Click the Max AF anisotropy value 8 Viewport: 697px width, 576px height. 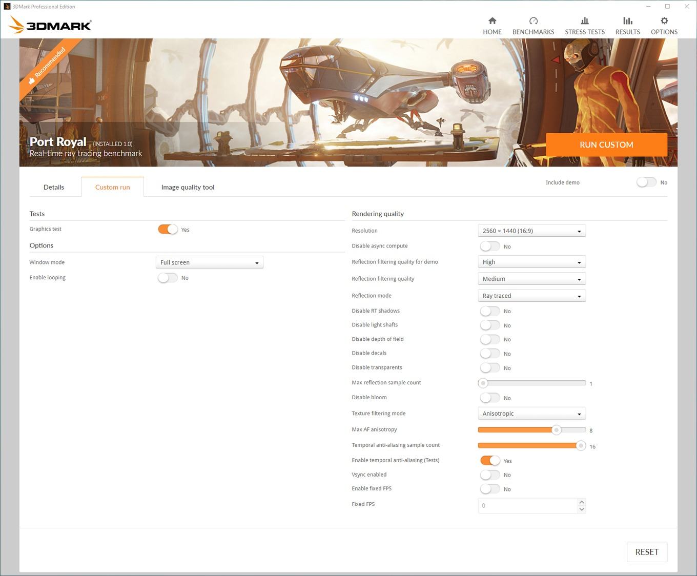(x=591, y=430)
